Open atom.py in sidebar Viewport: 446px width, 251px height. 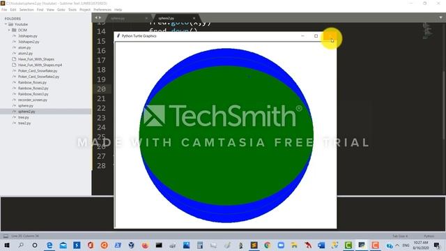click(x=24, y=47)
